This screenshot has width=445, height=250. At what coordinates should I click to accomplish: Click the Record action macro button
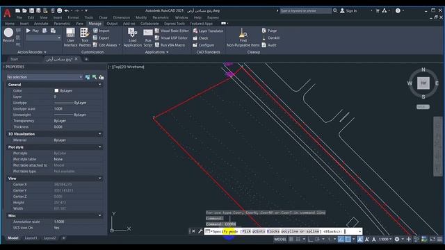[8, 35]
